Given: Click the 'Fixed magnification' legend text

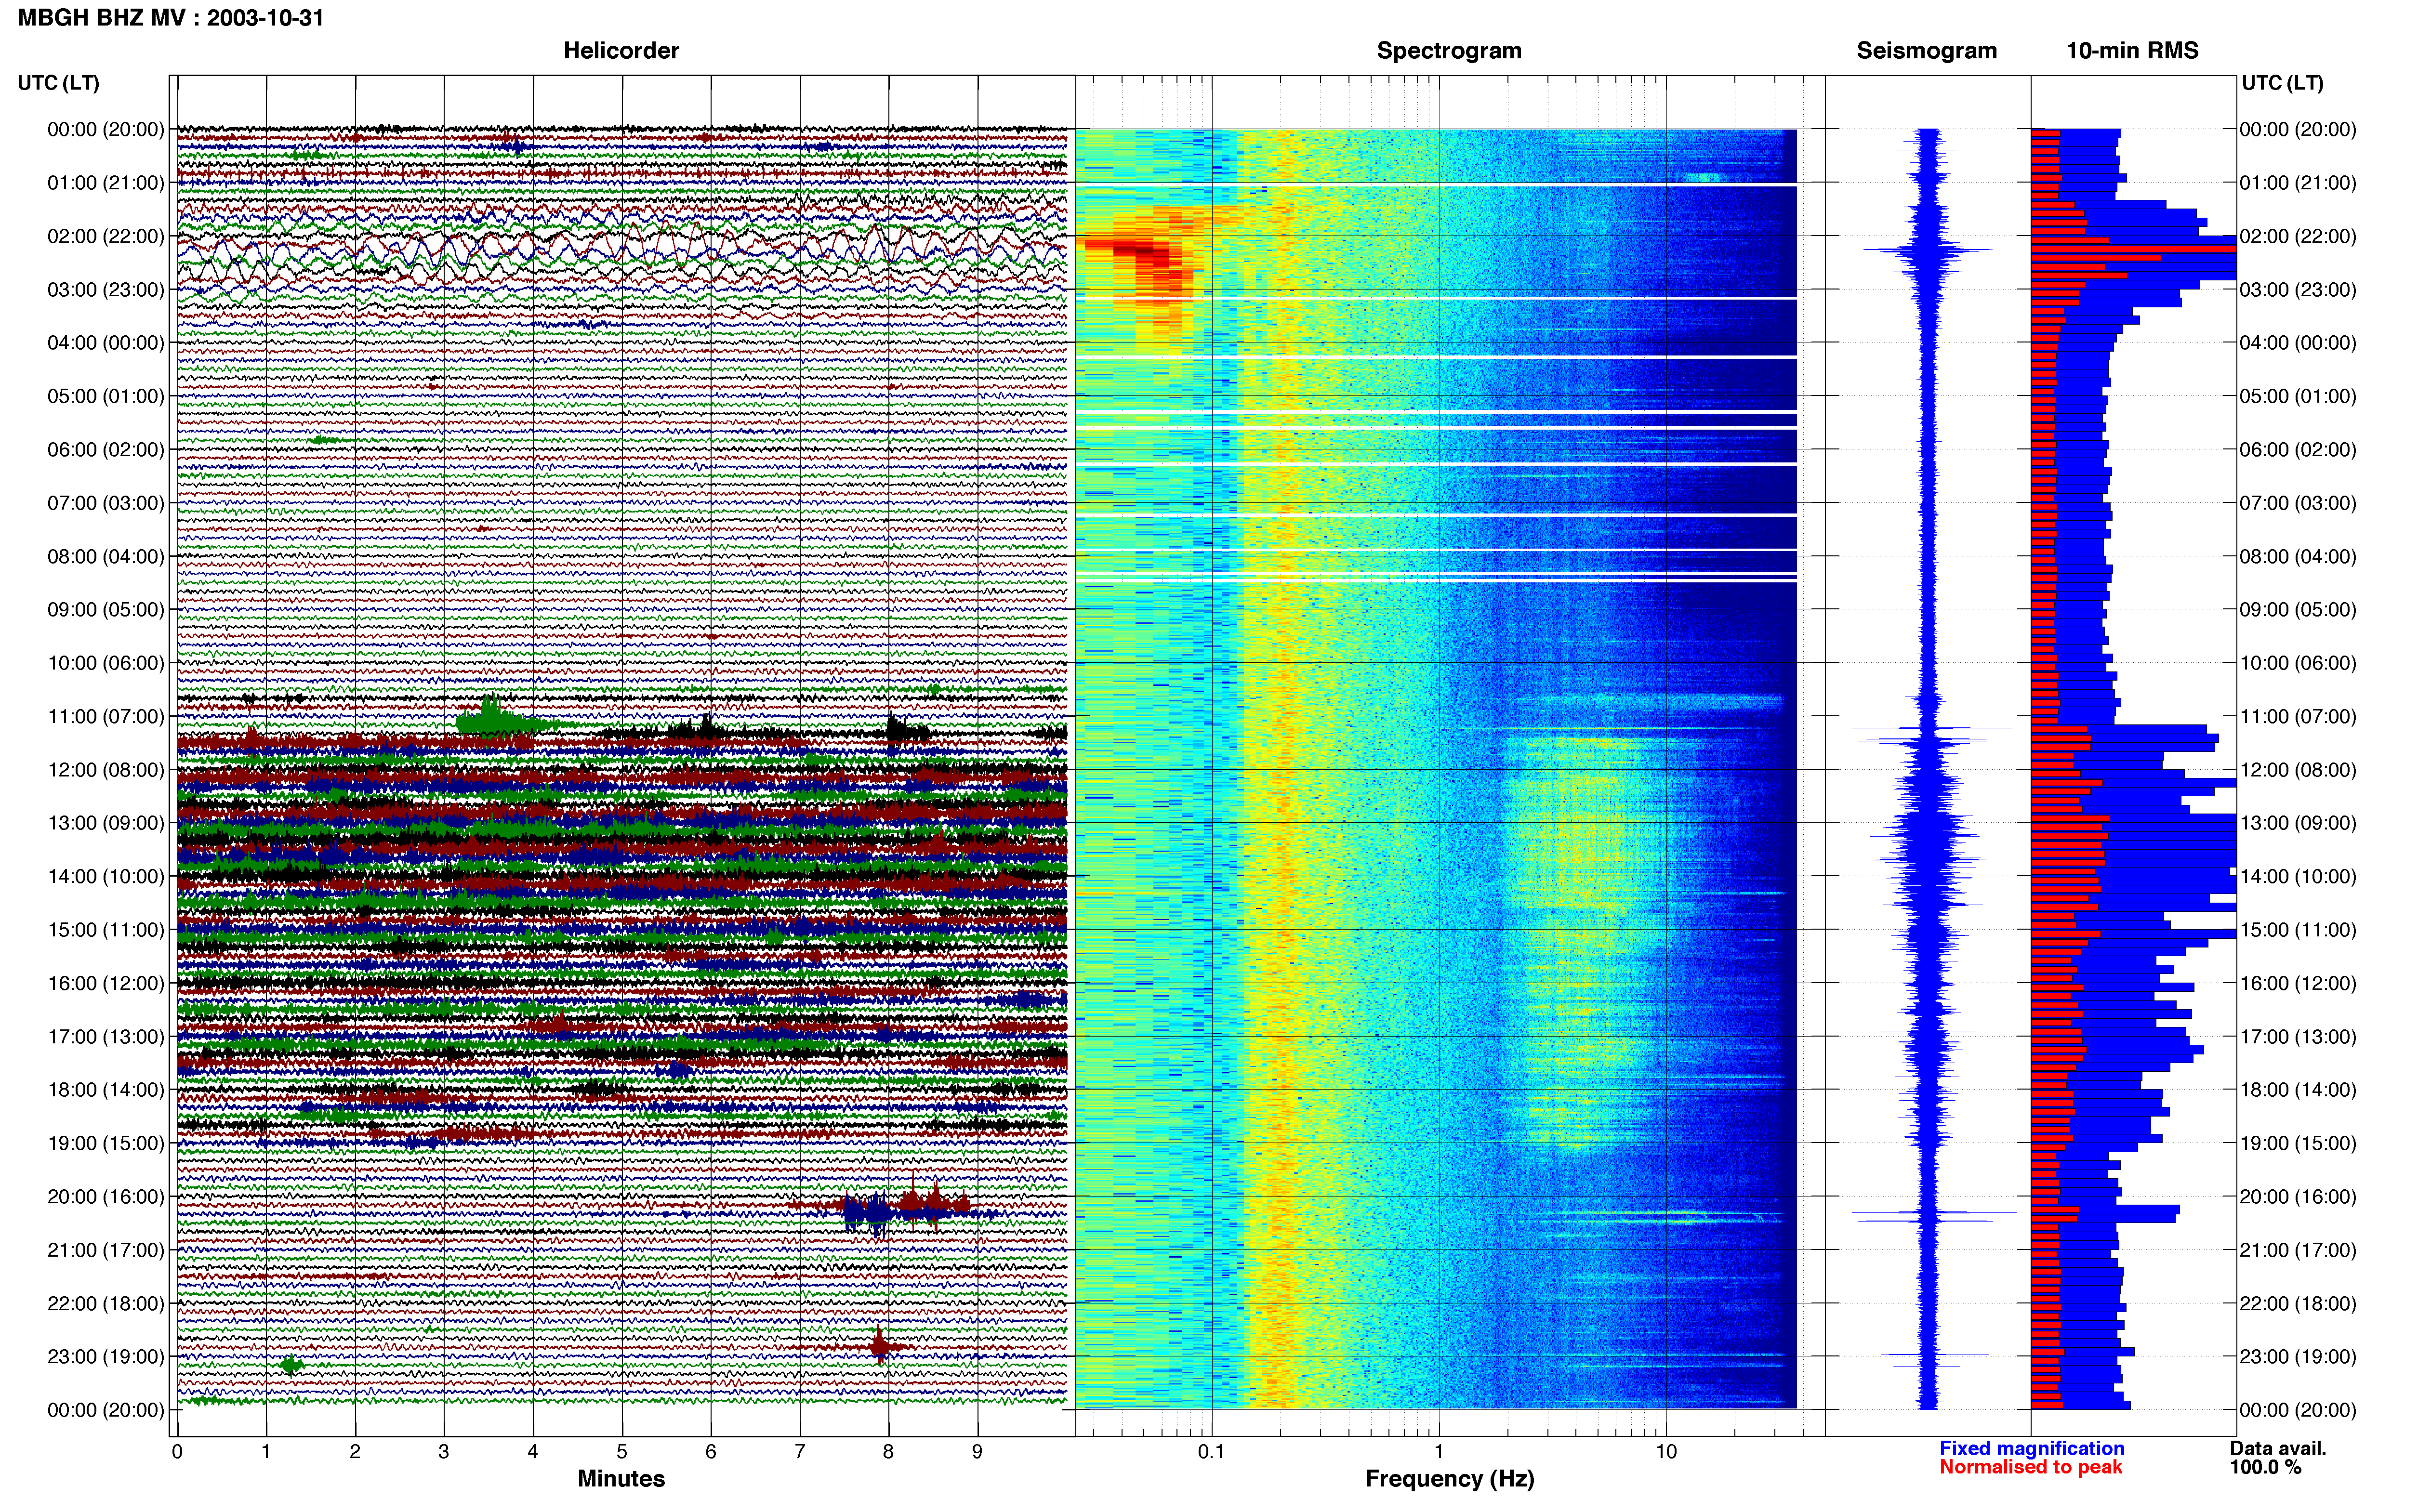Looking at the screenshot, I should (x=2032, y=1448).
